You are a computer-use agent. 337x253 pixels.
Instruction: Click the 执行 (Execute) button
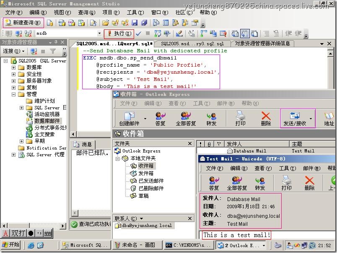click(x=119, y=34)
